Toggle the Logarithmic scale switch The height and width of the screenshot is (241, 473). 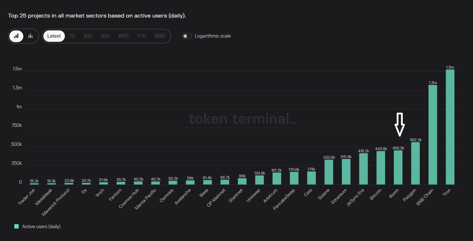[187, 36]
